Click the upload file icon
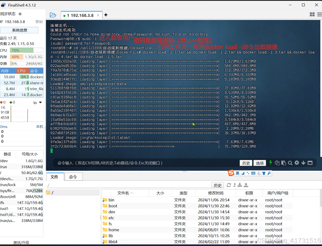Screen dimensions: 322x246 [246, 185]
